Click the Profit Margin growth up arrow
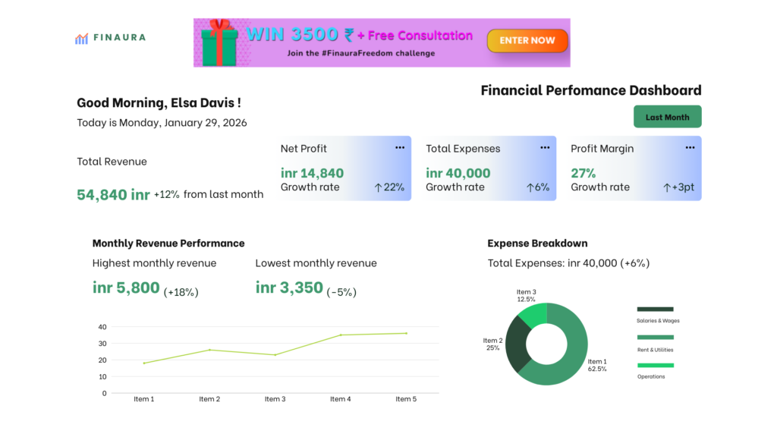777x437 pixels. (x=667, y=187)
